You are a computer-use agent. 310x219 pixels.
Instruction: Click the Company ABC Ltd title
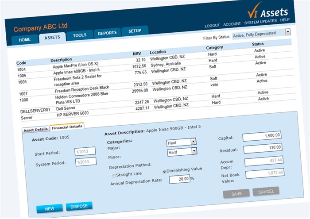point(40,27)
